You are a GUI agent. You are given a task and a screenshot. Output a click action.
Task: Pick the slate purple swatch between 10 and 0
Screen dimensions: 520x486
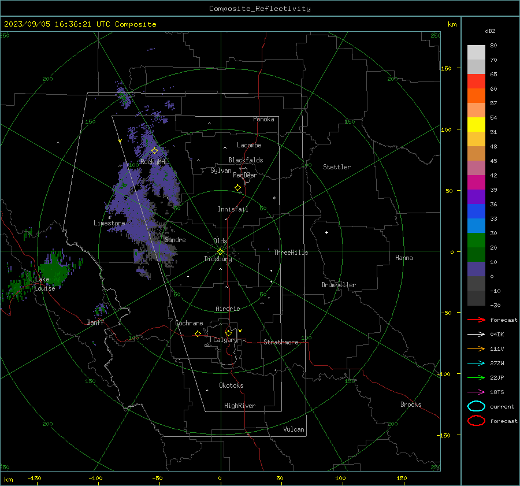(x=476, y=269)
